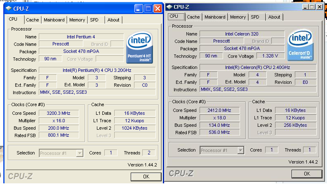Open the Cache tab in the left window
The width and height of the screenshot is (327, 185).
click(x=32, y=20)
